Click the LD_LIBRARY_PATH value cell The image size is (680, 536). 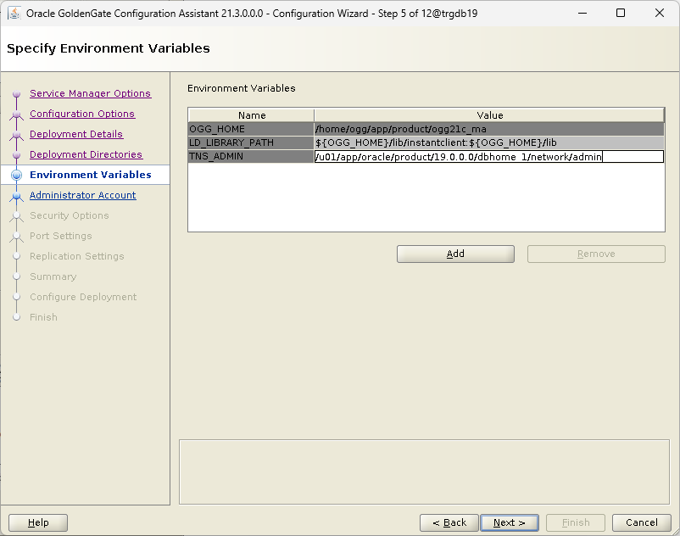tap(489, 142)
